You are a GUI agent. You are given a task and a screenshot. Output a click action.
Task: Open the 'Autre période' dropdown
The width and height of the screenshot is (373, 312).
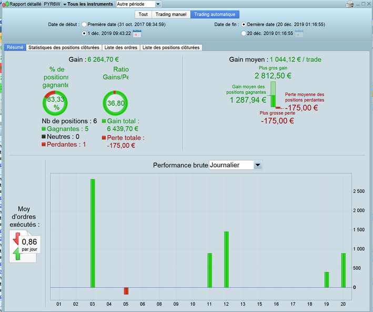point(138,4)
